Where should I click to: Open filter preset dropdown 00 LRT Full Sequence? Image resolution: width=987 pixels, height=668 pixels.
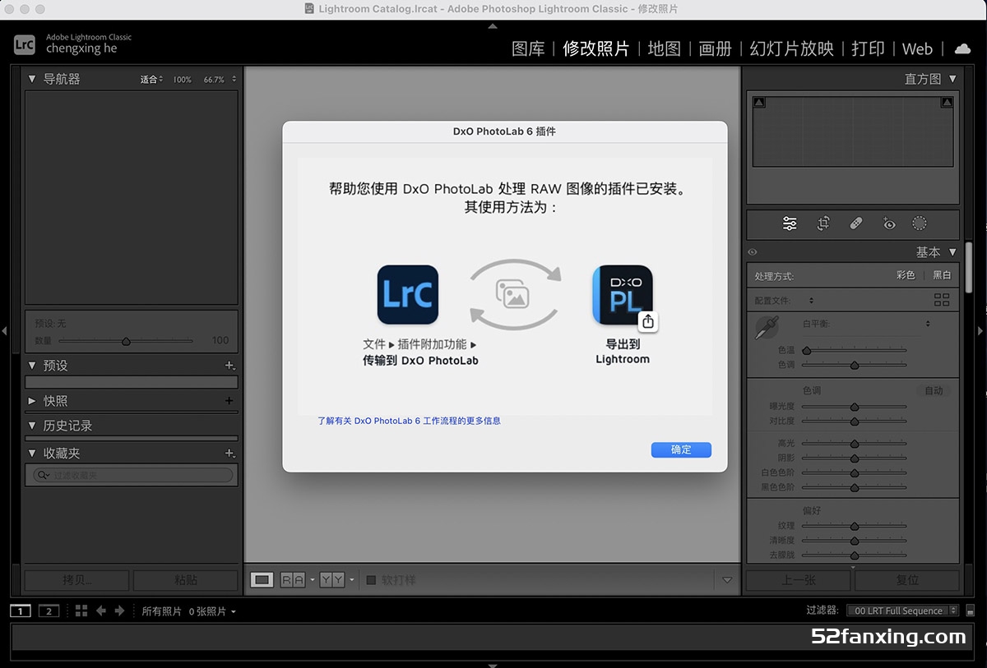point(904,610)
